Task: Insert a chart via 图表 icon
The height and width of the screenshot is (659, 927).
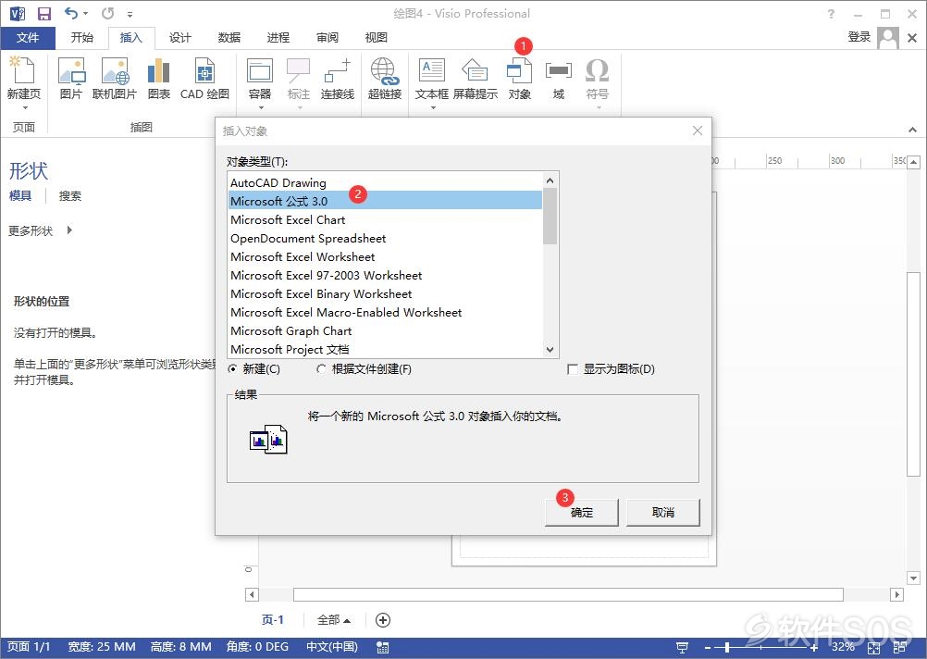Action: pos(158,70)
